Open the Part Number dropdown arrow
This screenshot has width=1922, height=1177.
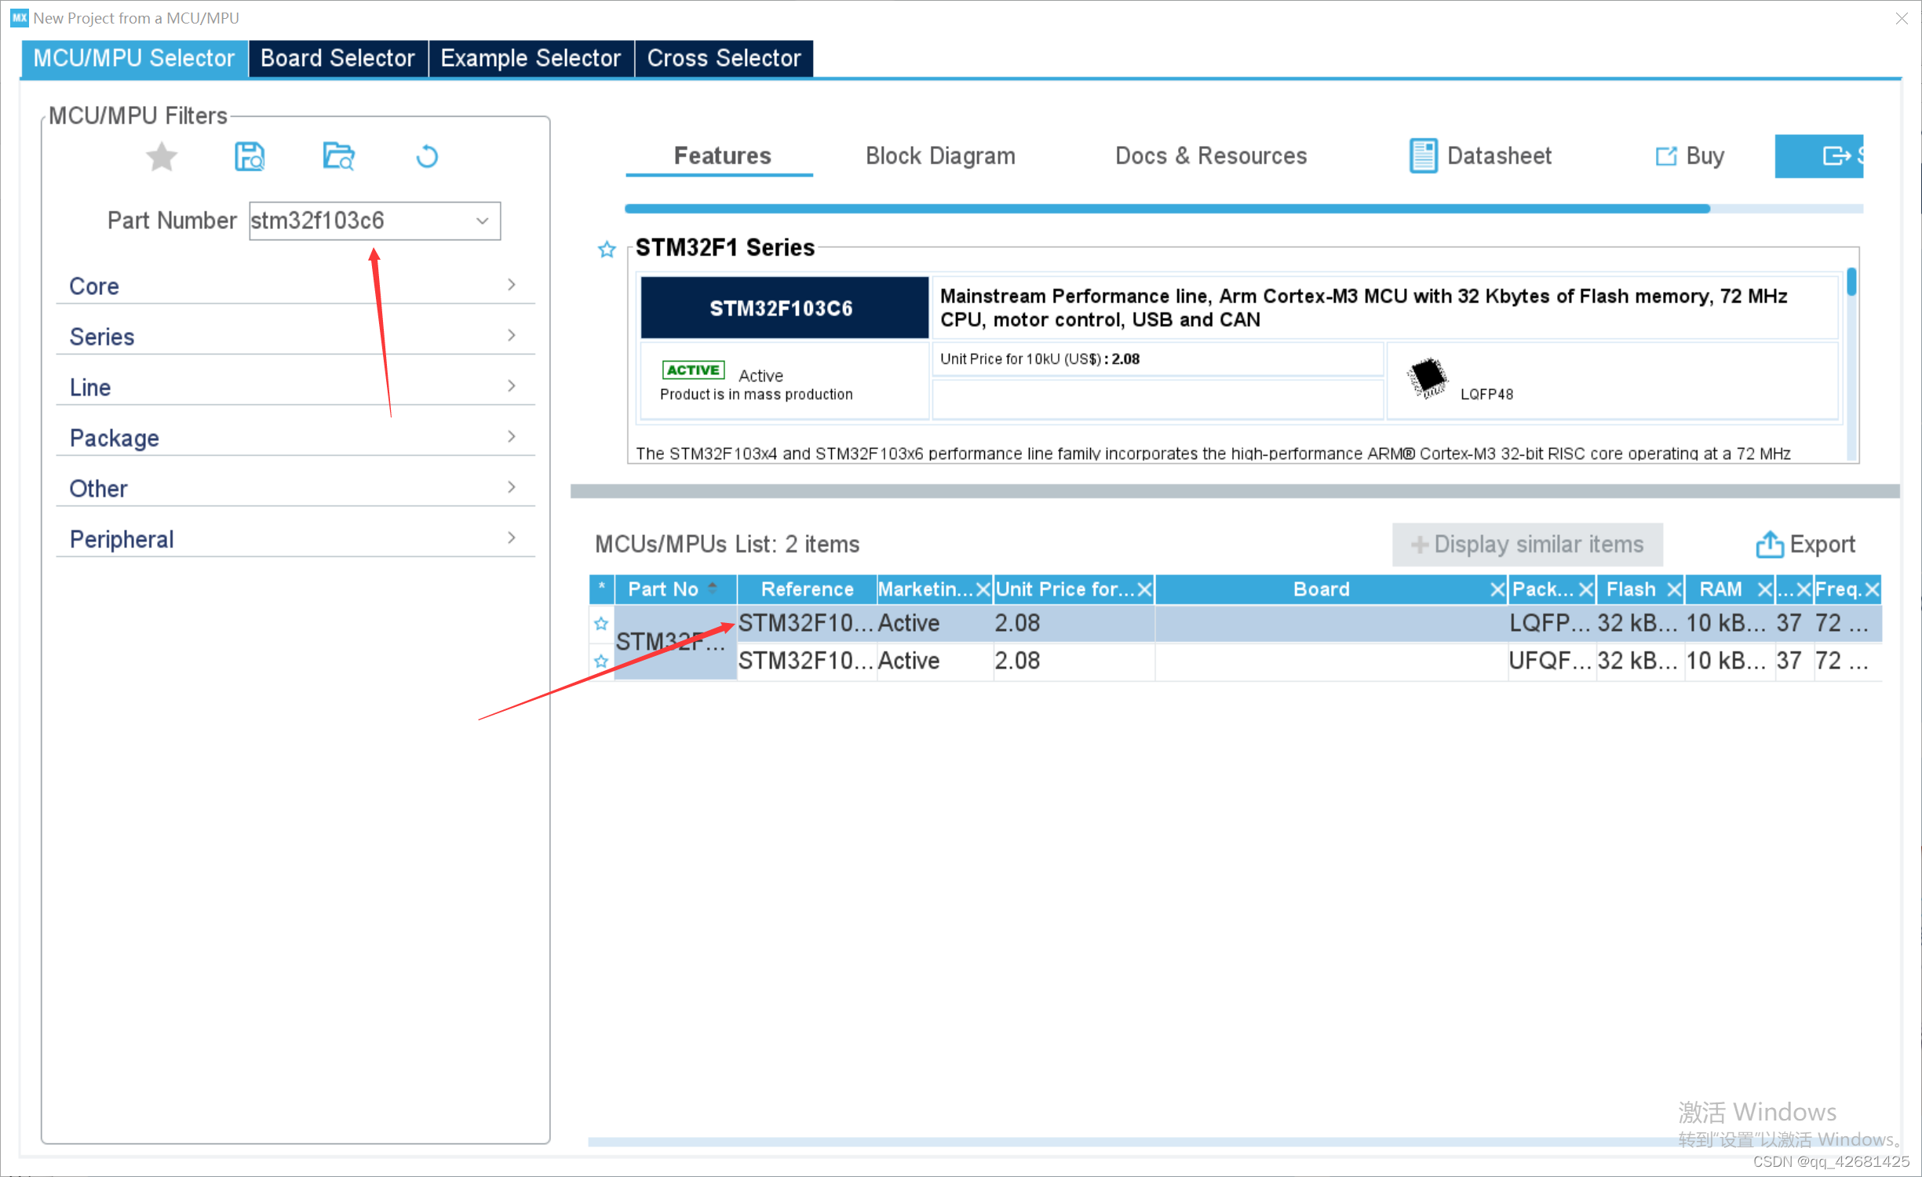[x=483, y=220]
